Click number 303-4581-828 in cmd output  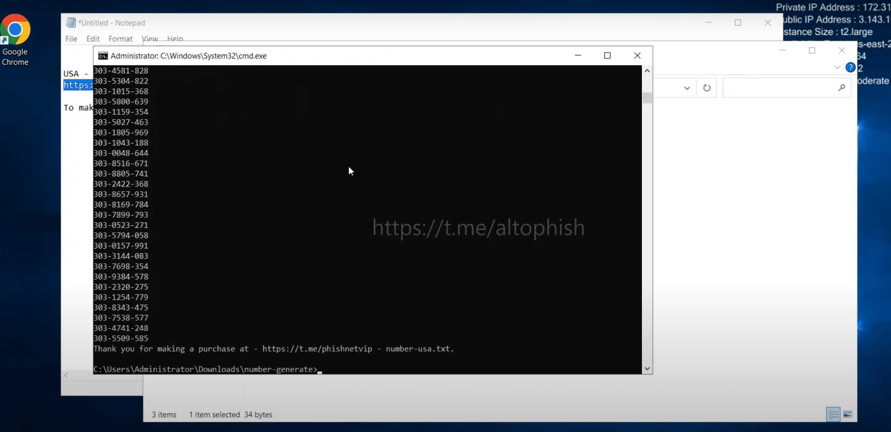(121, 71)
